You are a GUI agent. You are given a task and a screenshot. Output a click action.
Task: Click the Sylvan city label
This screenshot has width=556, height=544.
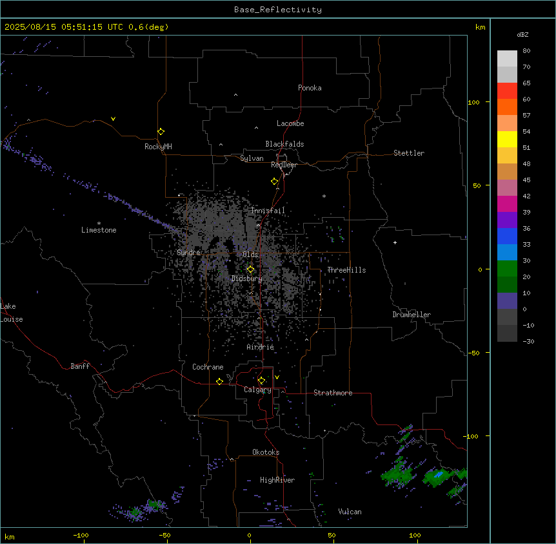pyautogui.click(x=252, y=158)
